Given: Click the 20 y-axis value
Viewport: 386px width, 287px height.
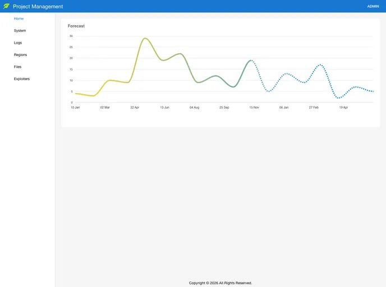Looking at the screenshot, I should coord(71,58).
